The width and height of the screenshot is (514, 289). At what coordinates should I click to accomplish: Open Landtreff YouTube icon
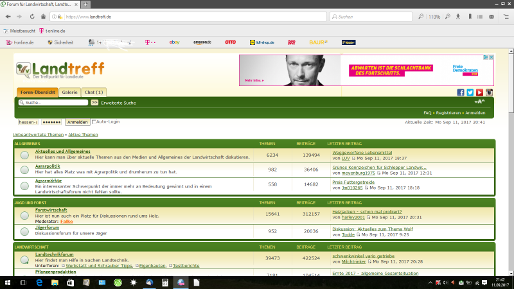tap(479, 92)
